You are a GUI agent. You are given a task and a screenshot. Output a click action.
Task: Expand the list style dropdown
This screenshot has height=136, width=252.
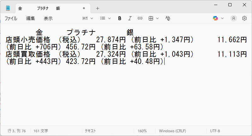[x=105, y=18]
